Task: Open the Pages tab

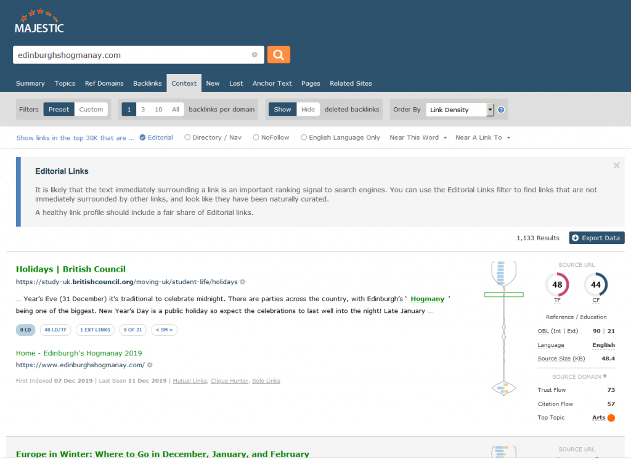Action: pos(311,83)
